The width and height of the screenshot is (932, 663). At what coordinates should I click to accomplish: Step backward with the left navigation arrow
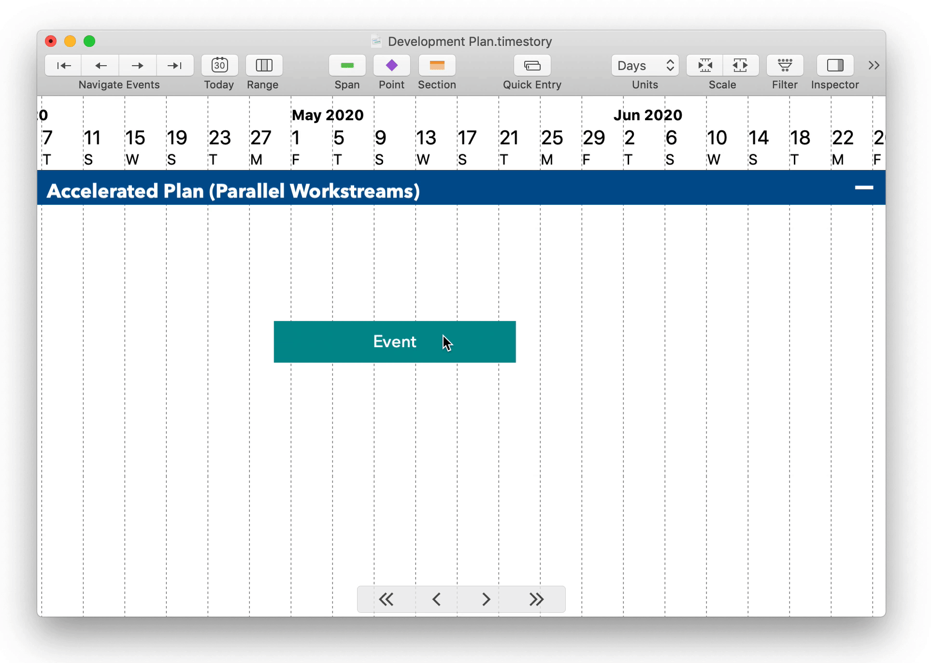pos(100,65)
